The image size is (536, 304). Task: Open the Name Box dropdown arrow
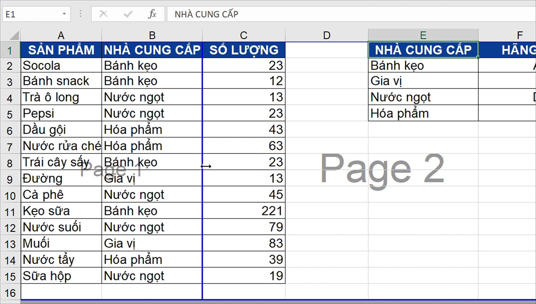click(64, 14)
